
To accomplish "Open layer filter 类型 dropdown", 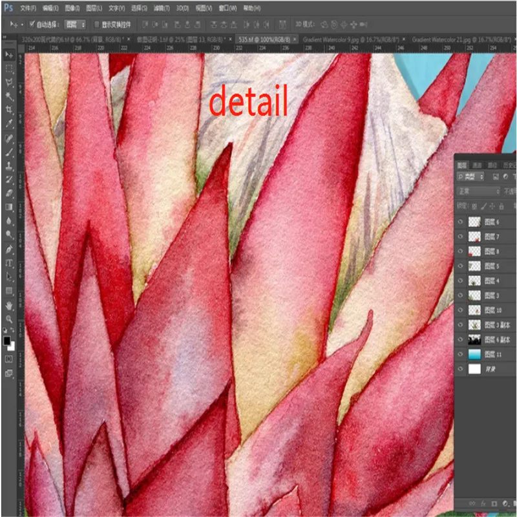I will pos(470,177).
